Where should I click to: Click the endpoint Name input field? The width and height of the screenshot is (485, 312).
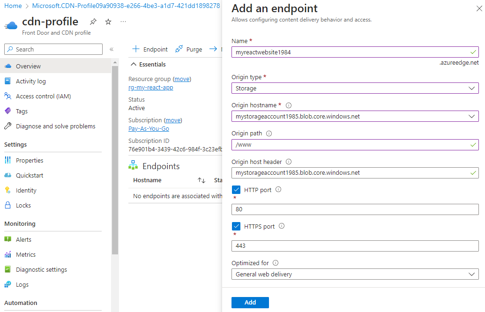coord(355,52)
